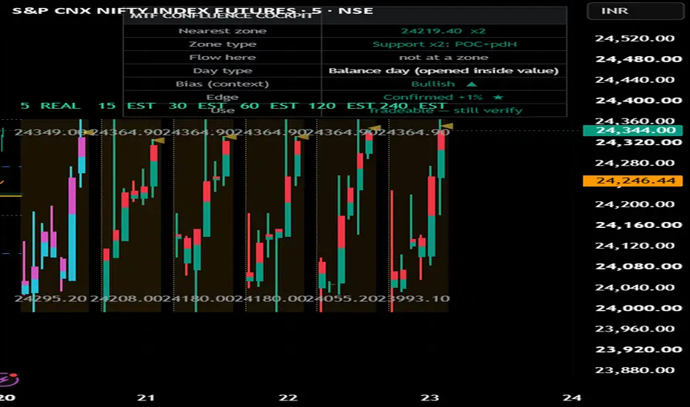Image resolution: width=690 pixels, height=407 pixels.
Task: Click 'Balance day (opened inside value)' cell
Action: [x=443, y=70]
